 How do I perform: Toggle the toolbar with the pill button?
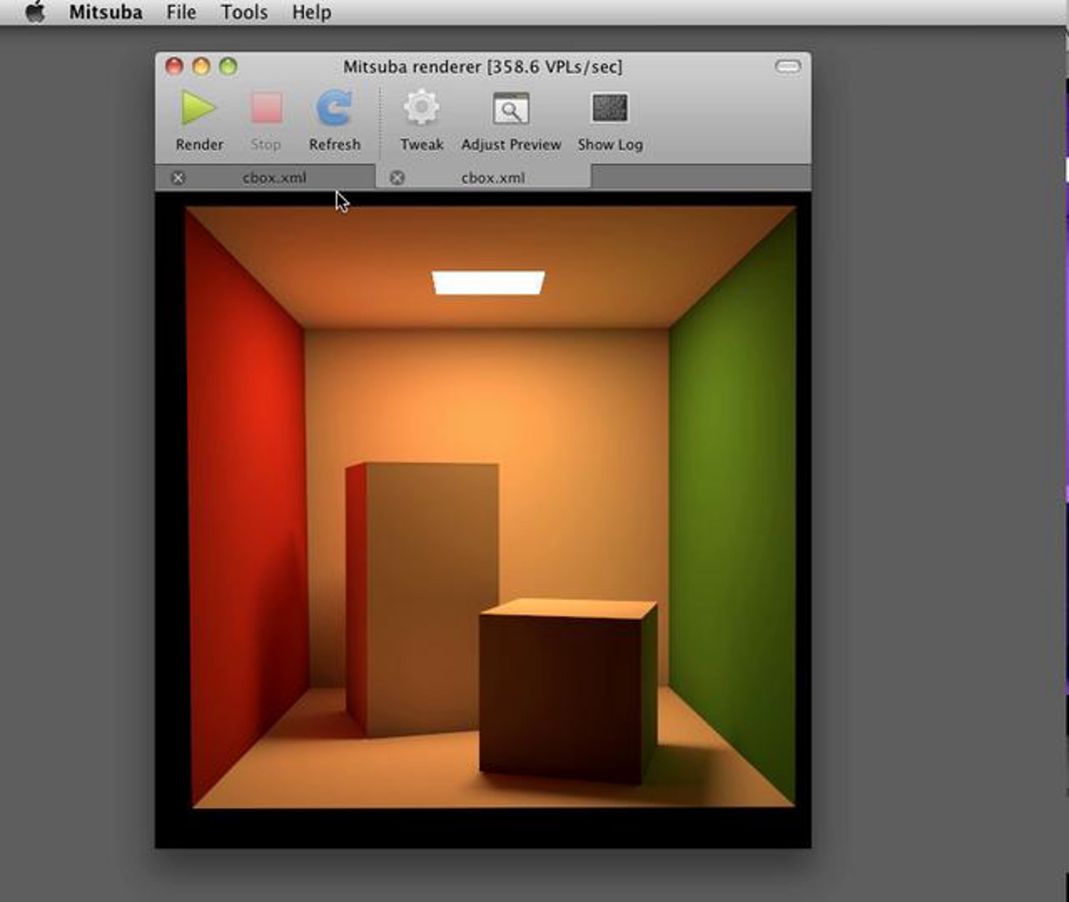coord(788,66)
